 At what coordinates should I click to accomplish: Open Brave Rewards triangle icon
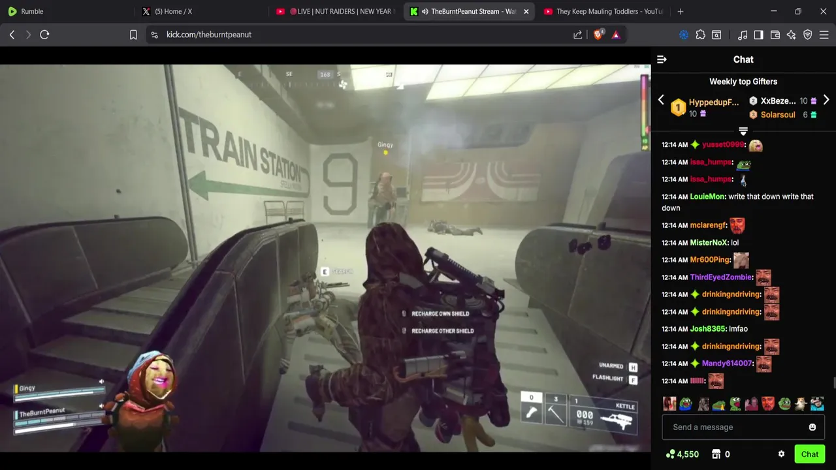(616, 35)
